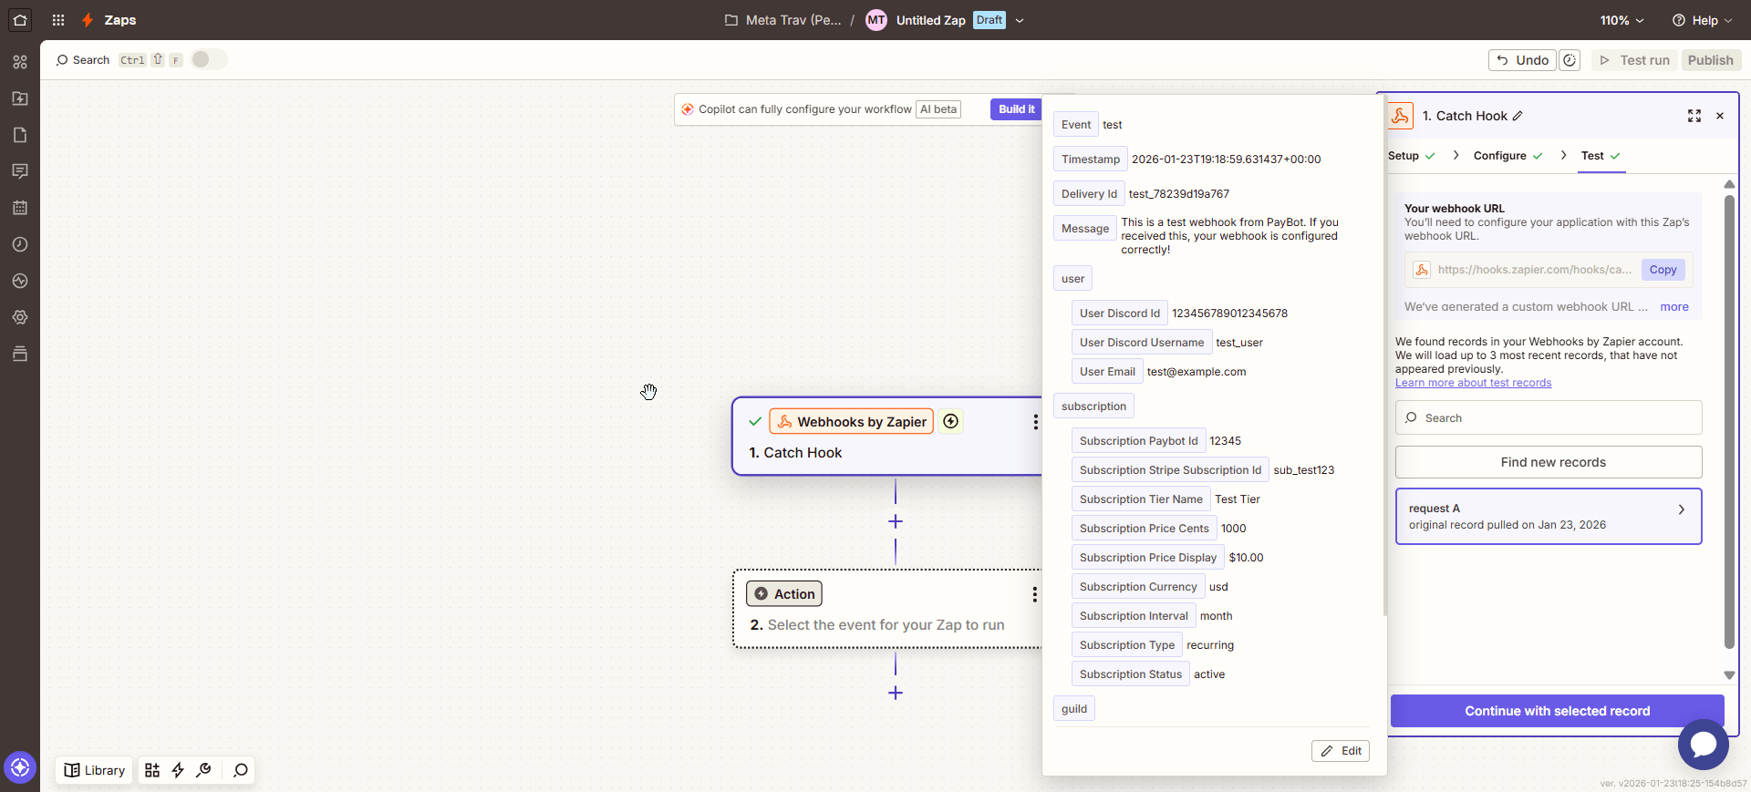The height and width of the screenshot is (792, 1751).
Task: Open the chat support bubble
Action: point(1703,745)
